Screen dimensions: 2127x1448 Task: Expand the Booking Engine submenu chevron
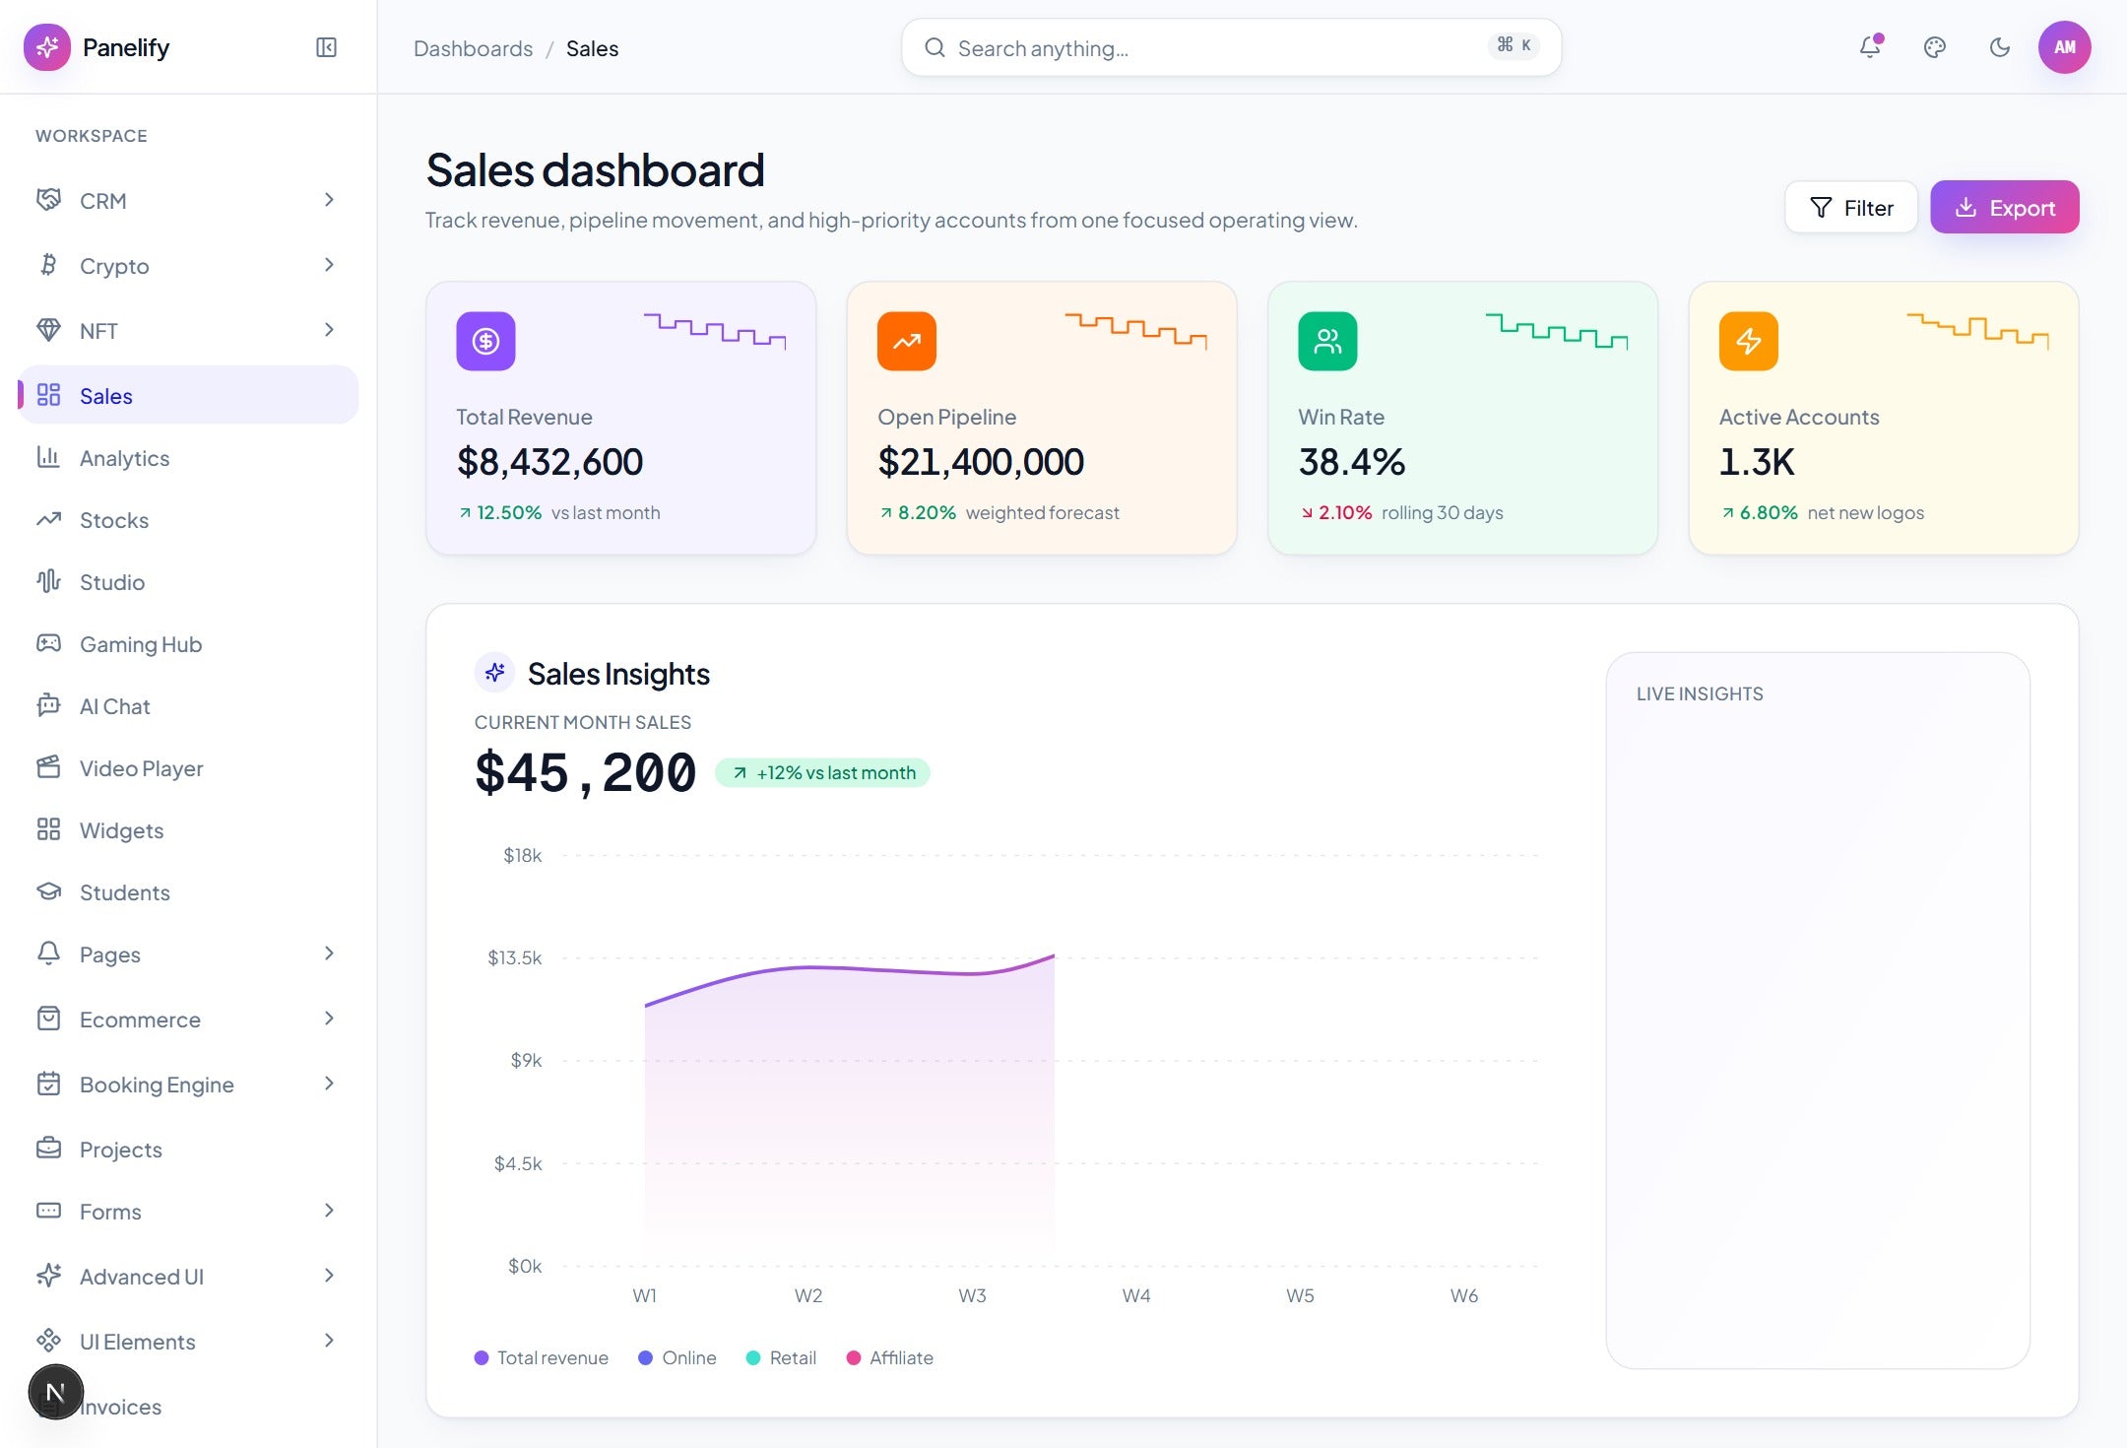click(x=329, y=1084)
